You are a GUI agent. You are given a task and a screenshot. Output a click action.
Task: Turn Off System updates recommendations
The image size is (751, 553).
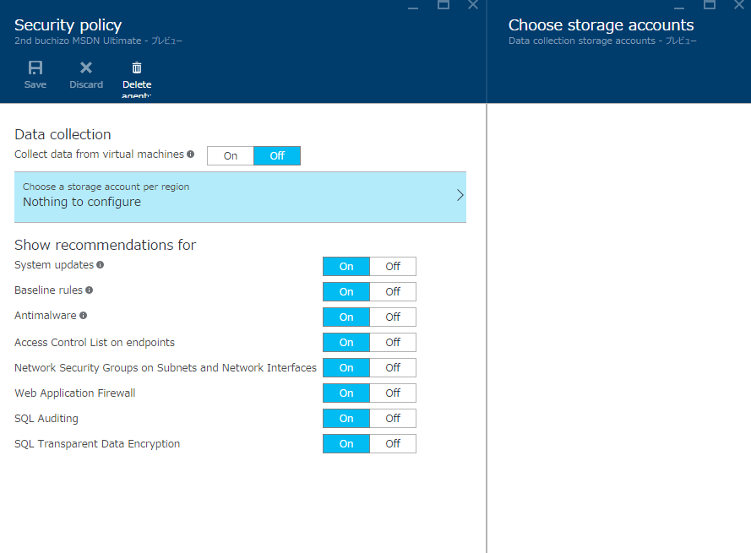393,266
